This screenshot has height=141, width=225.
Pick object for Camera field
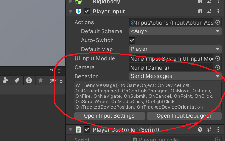(x=217, y=67)
